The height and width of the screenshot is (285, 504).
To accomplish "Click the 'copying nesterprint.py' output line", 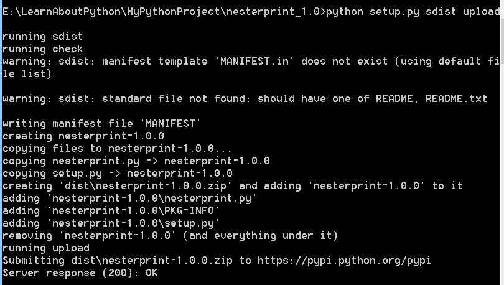I will pyautogui.click(x=136, y=161).
